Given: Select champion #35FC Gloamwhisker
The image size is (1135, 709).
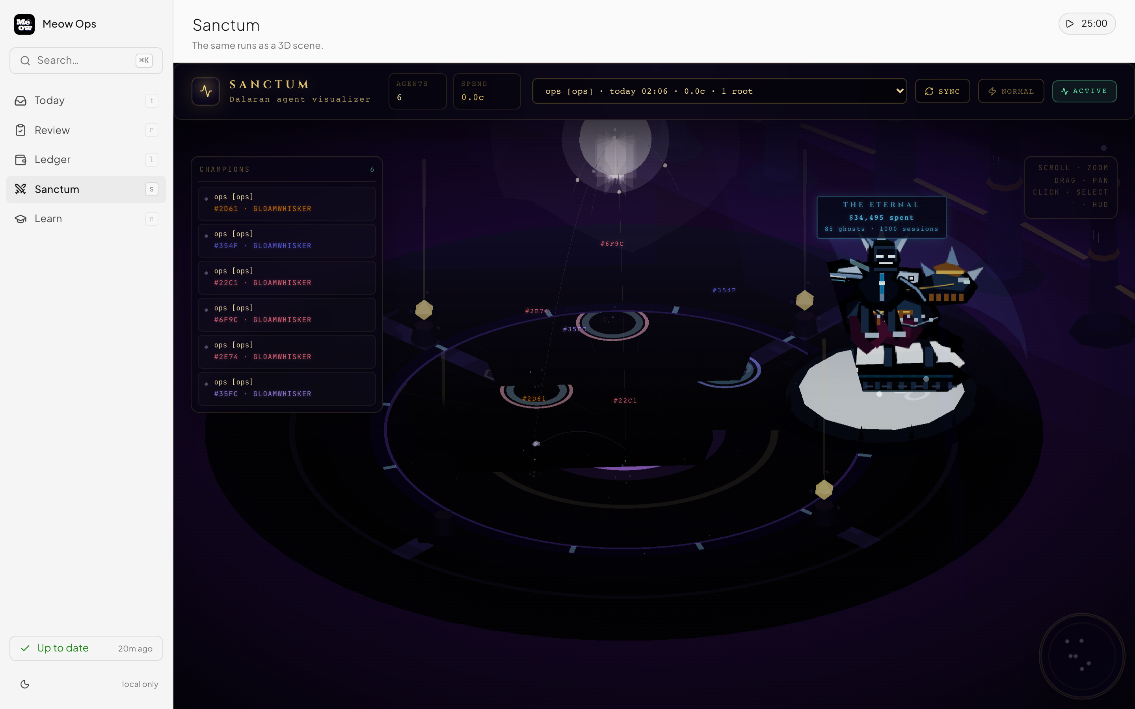Looking at the screenshot, I should [287, 388].
